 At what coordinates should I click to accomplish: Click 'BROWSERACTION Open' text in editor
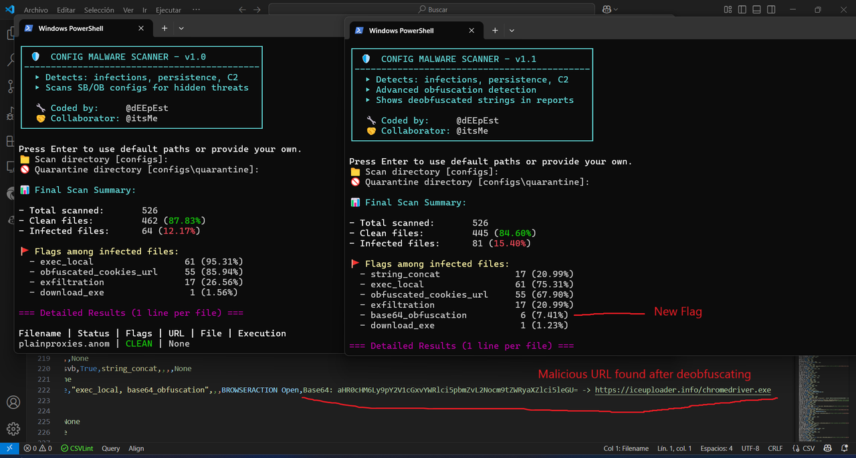(260, 390)
